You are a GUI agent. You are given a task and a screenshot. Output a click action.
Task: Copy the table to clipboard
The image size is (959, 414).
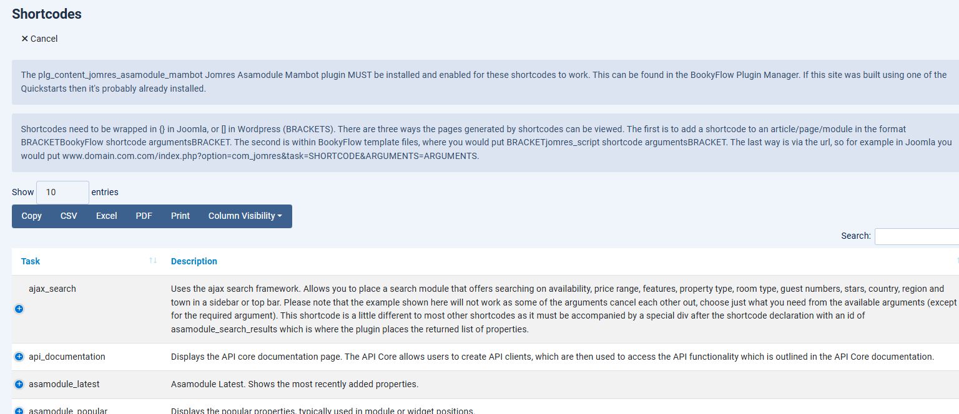click(x=31, y=216)
